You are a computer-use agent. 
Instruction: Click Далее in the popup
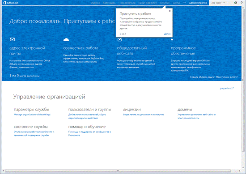tap(167, 34)
